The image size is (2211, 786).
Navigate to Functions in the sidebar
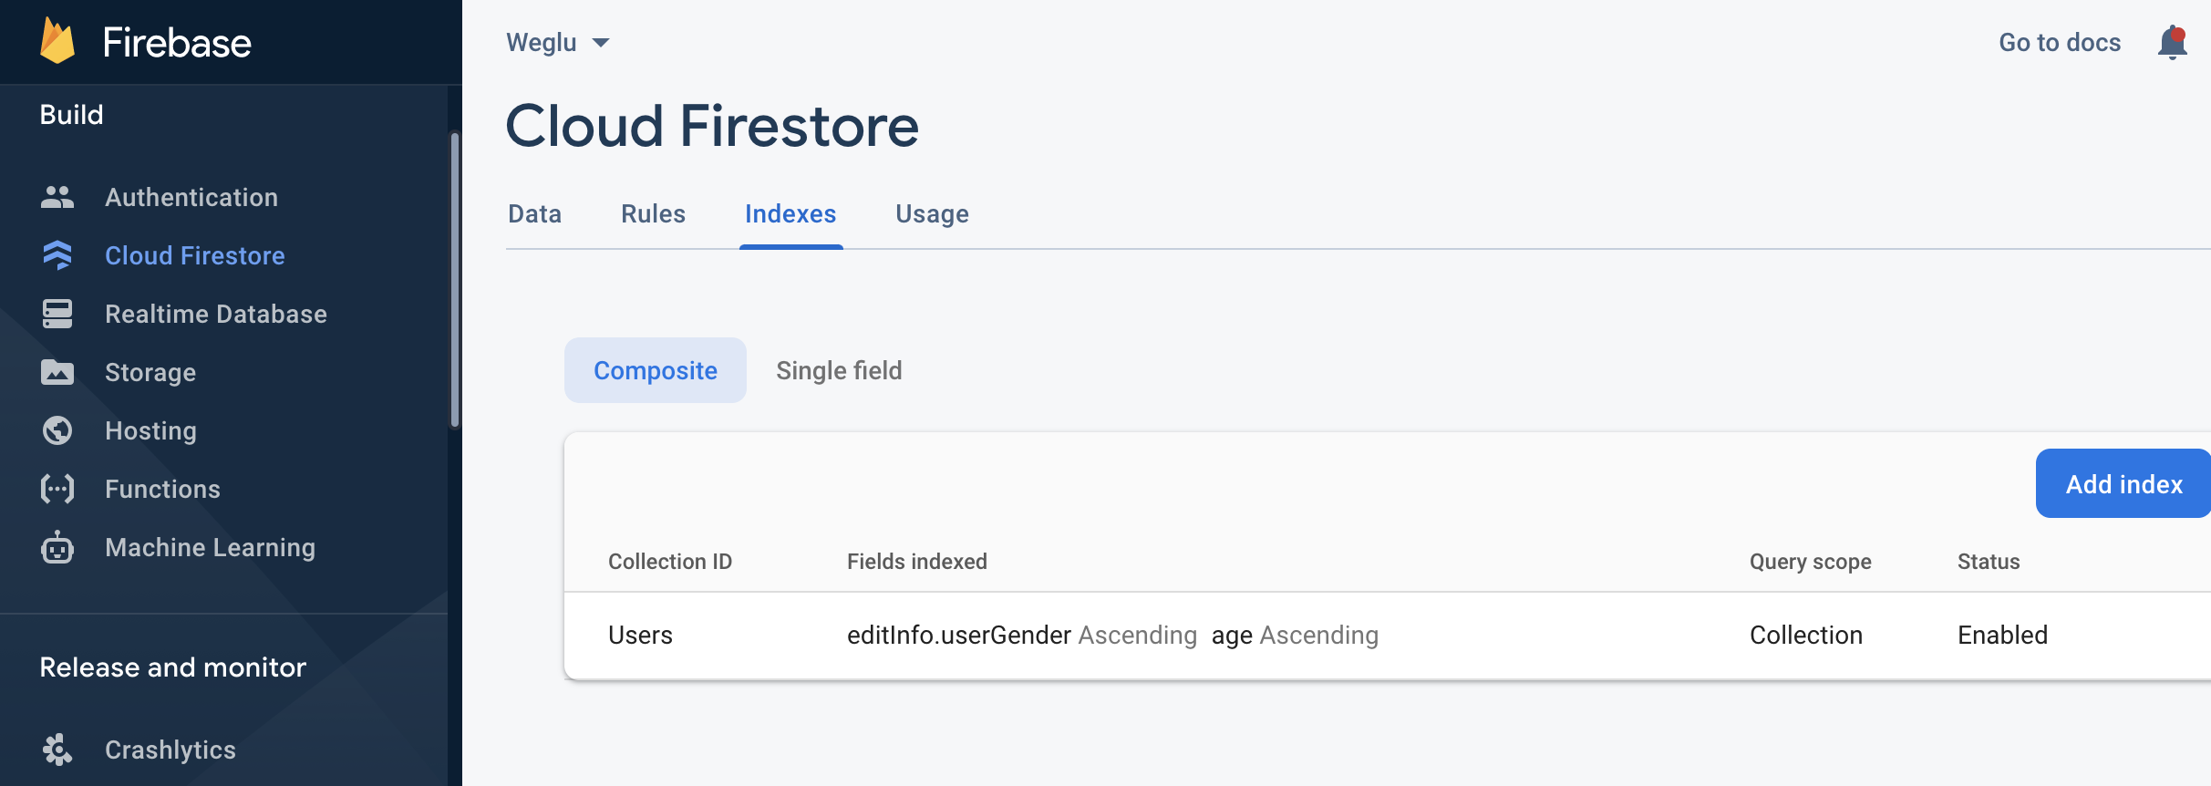click(x=162, y=489)
